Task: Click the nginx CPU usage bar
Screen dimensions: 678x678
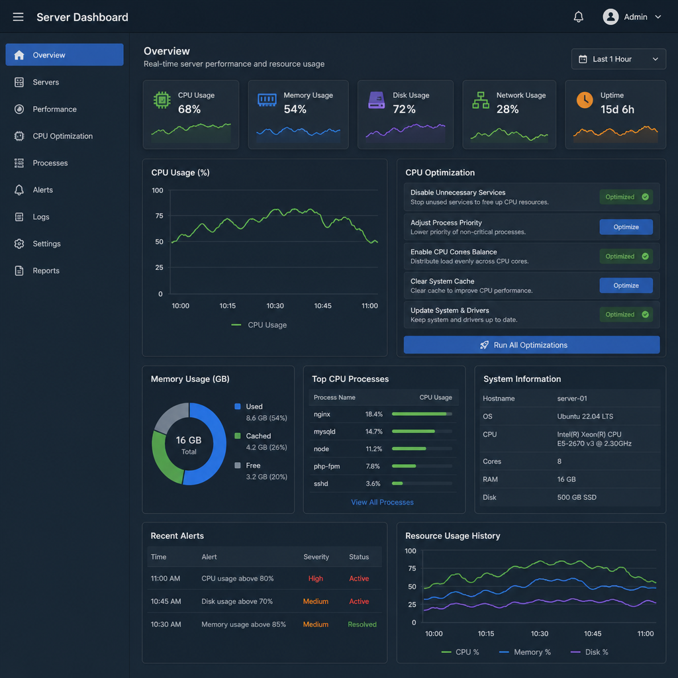Action: click(422, 414)
